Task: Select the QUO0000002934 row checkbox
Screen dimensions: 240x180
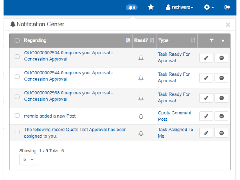Action: pyautogui.click(x=17, y=57)
